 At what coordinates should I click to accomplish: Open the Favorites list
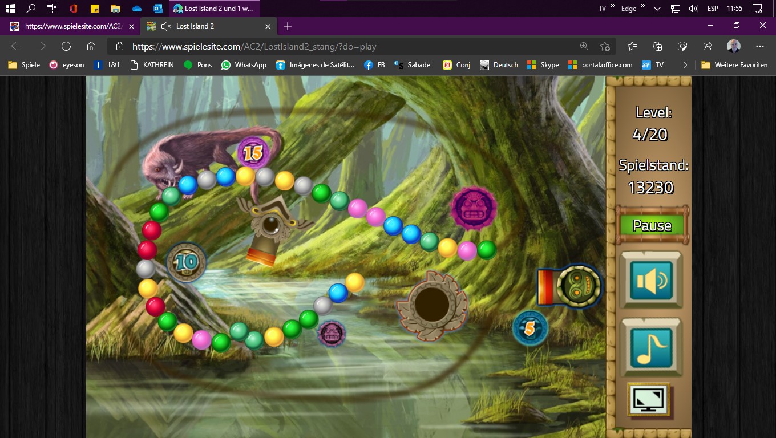[632, 47]
